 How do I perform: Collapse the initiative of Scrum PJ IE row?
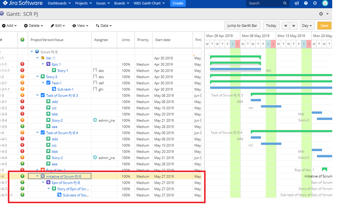(37, 176)
